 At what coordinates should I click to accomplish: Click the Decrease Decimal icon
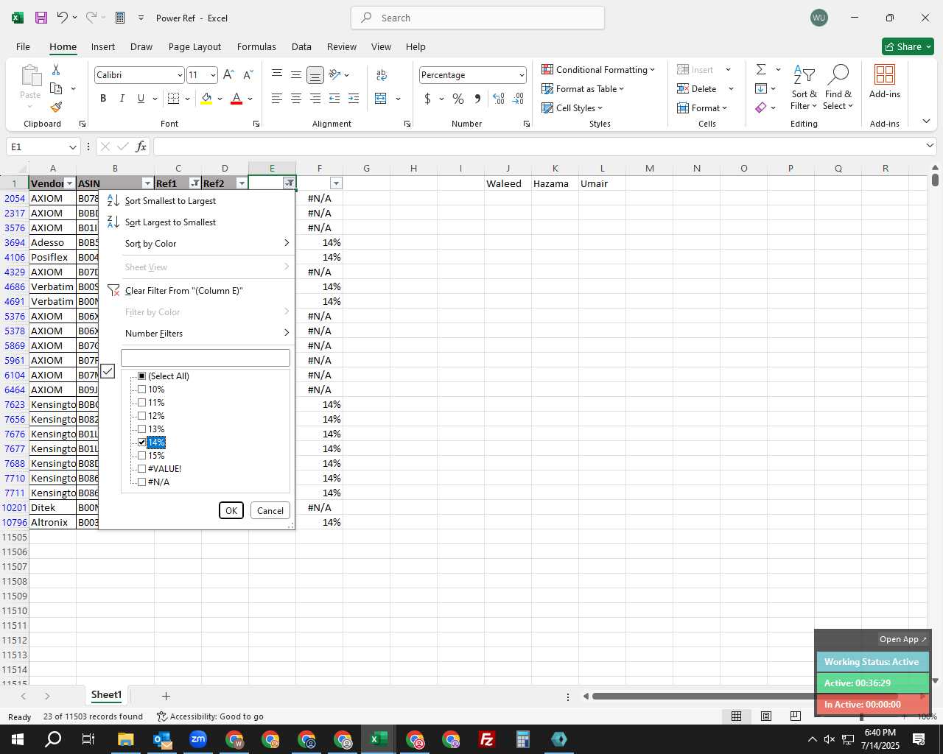(518, 98)
